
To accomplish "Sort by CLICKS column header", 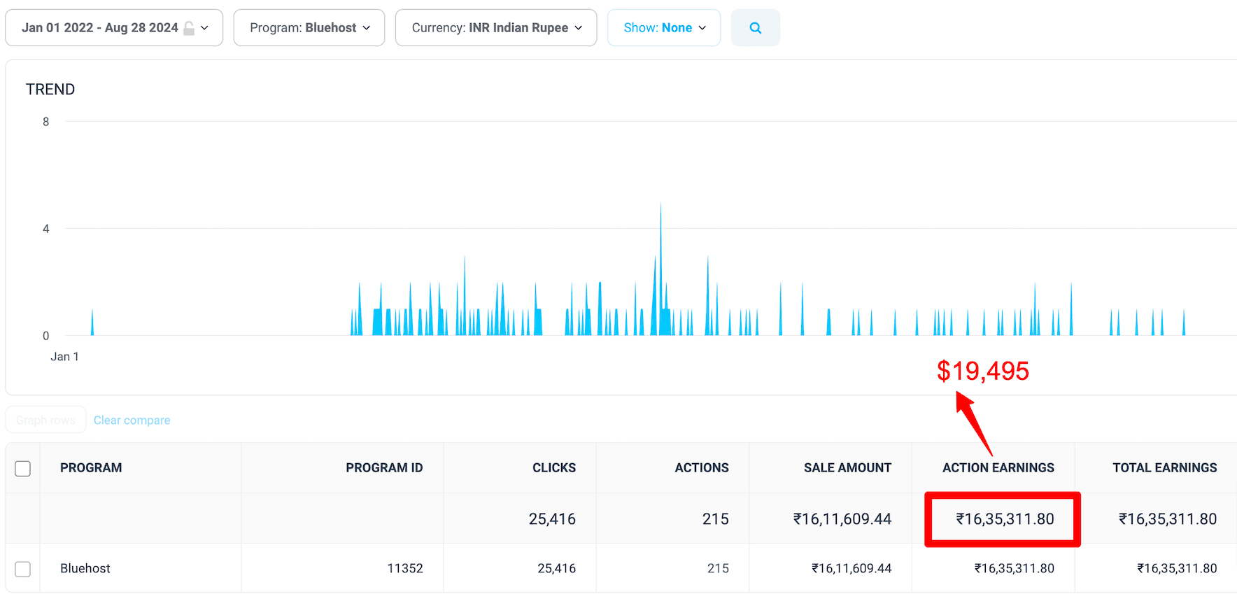I will click(554, 467).
